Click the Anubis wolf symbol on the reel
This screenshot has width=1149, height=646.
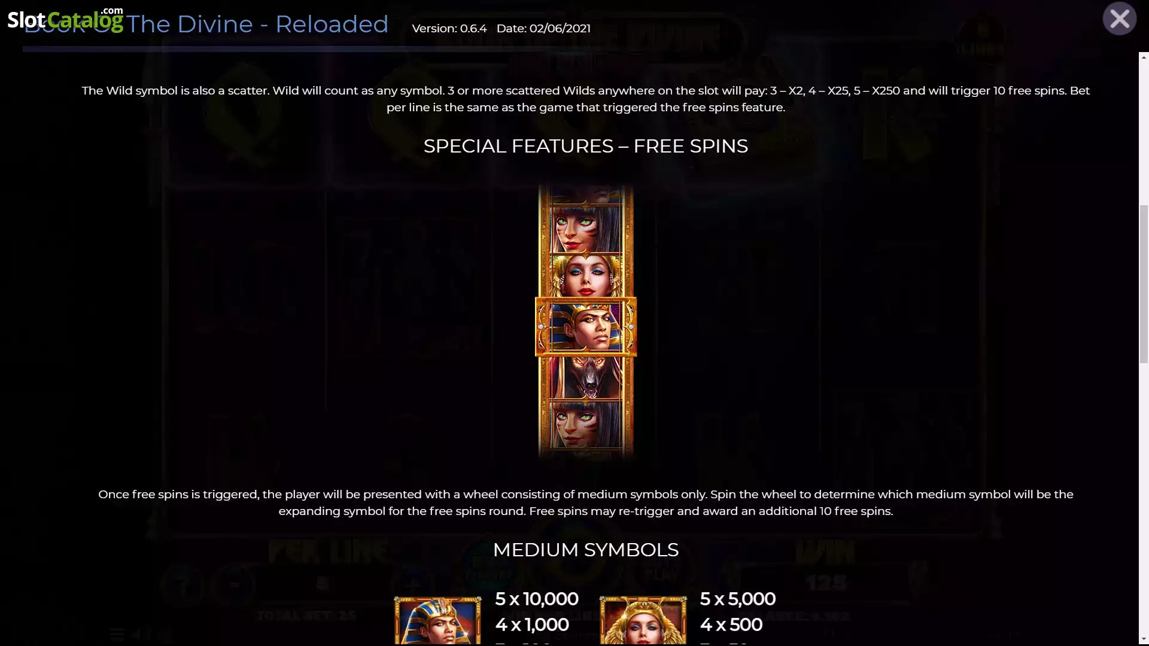coord(586,378)
